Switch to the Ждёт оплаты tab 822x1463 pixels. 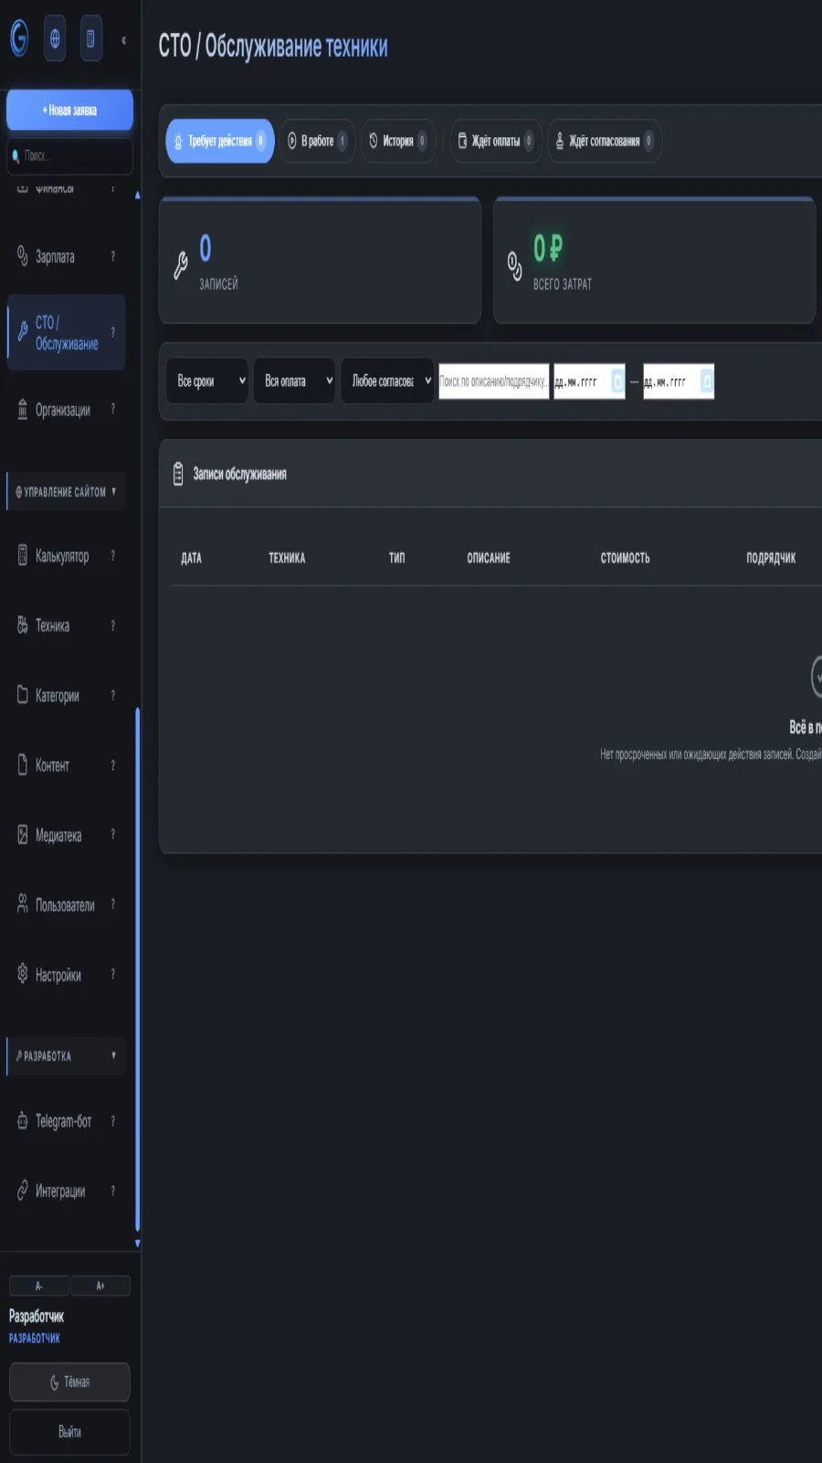tap(496, 141)
